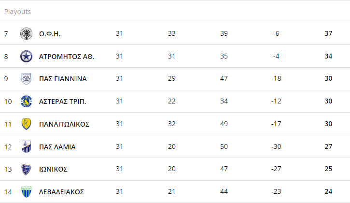
Task: Click Ο.Φ.Η.'s 37 points value
Action: (x=328, y=33)
